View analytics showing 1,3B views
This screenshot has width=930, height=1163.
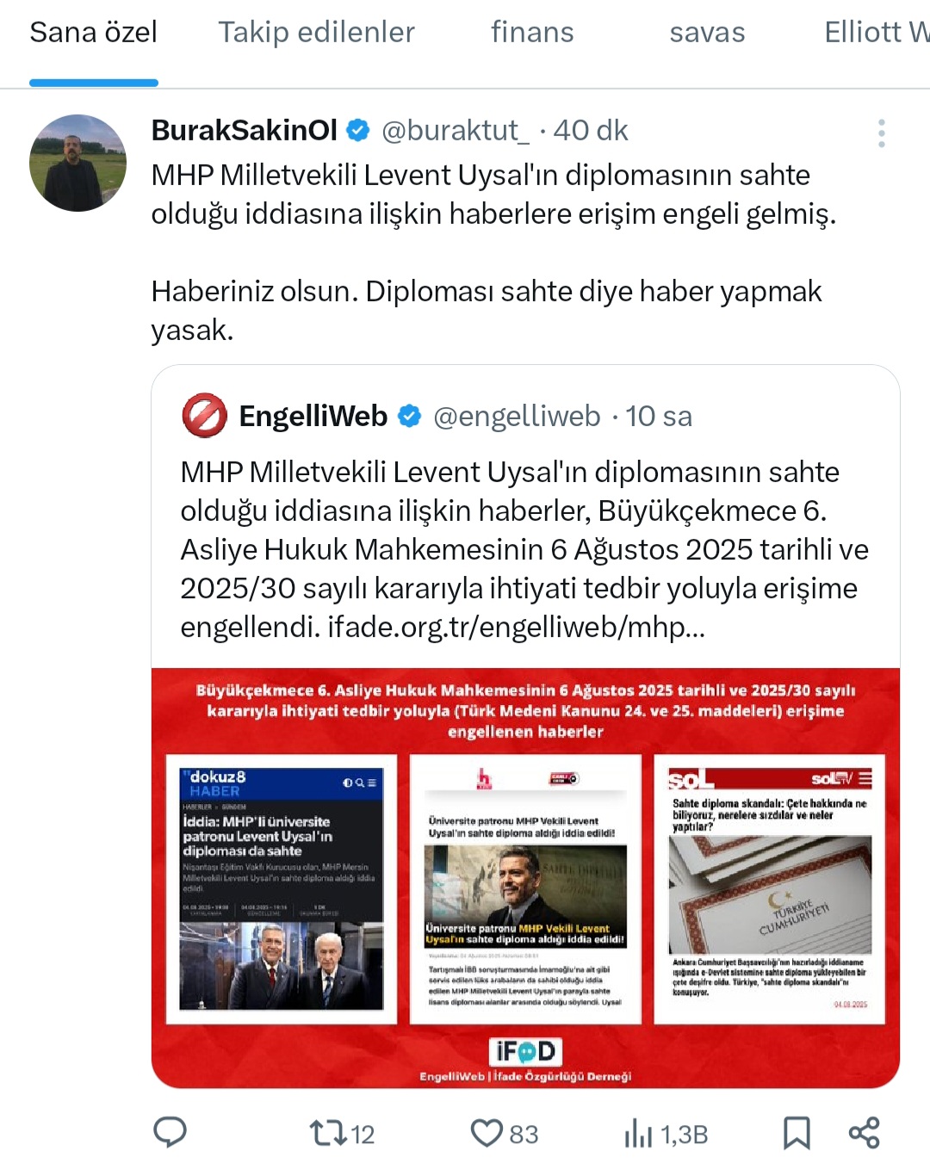[x=666, y=1134]
